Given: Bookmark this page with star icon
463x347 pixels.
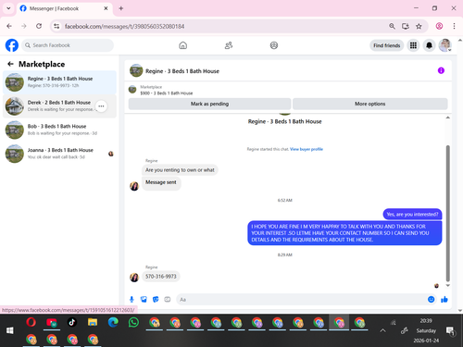Looking at the screenshot, I should pyautogui.click(x=419, y=26).
